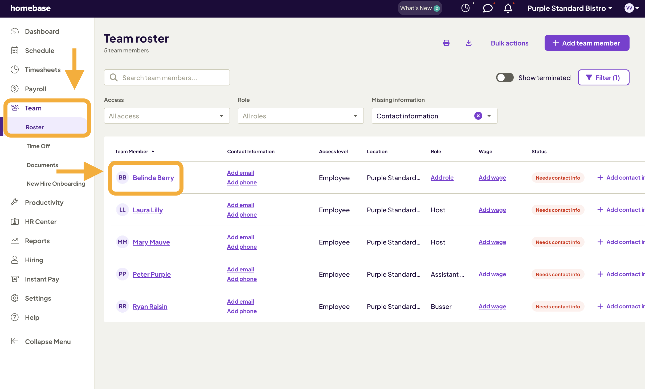This screenshot has height=389, width=645.
Task: Open Timesheets from the sidebar
Action: (43, 70)
